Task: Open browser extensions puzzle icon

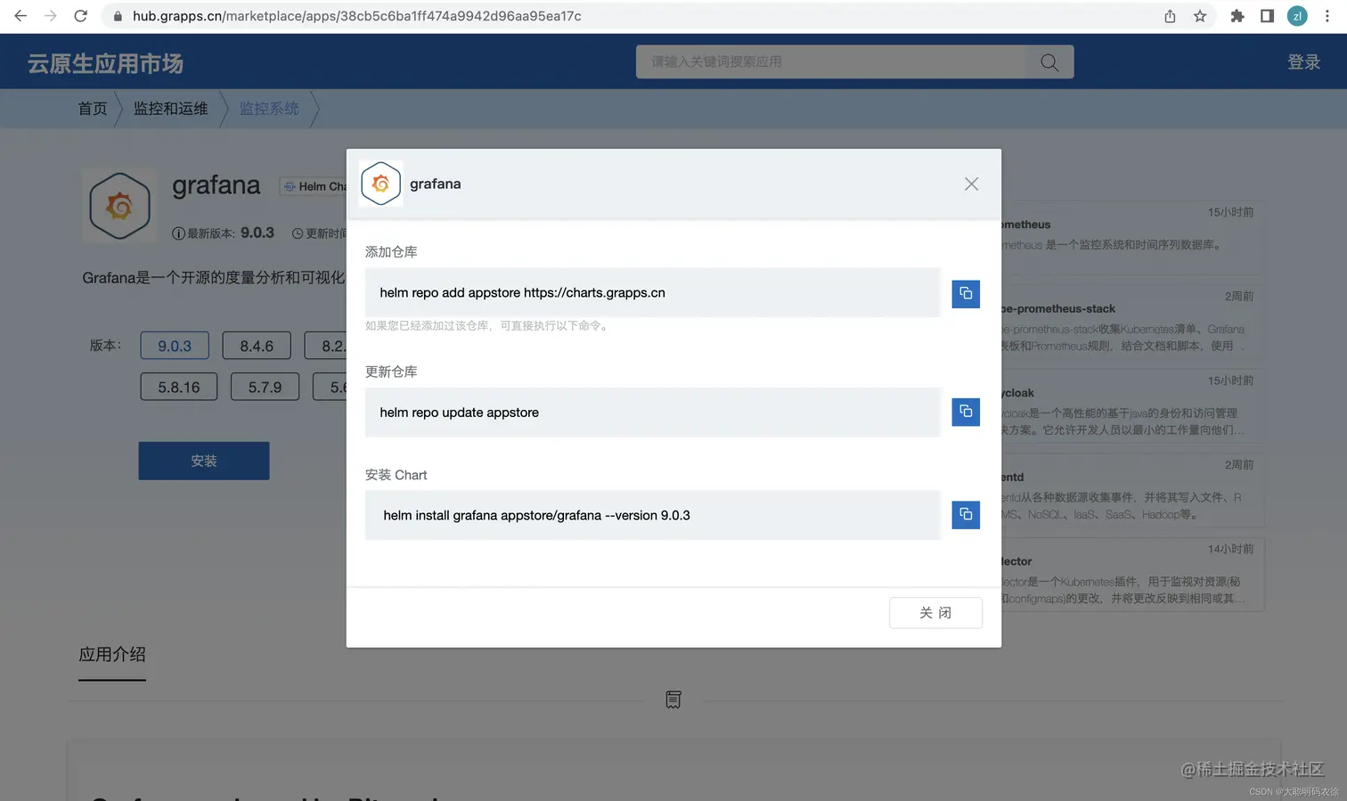Action: [1237, 16]
